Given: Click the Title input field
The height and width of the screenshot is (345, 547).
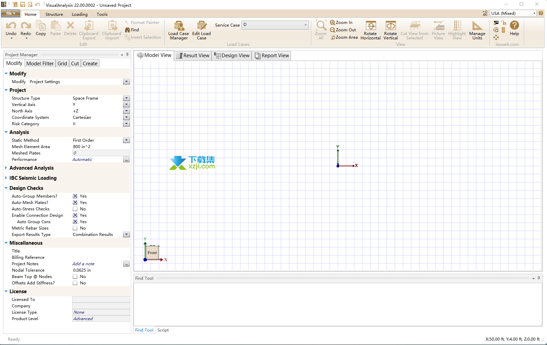Looking at the screenshot, I should (101, 251).
